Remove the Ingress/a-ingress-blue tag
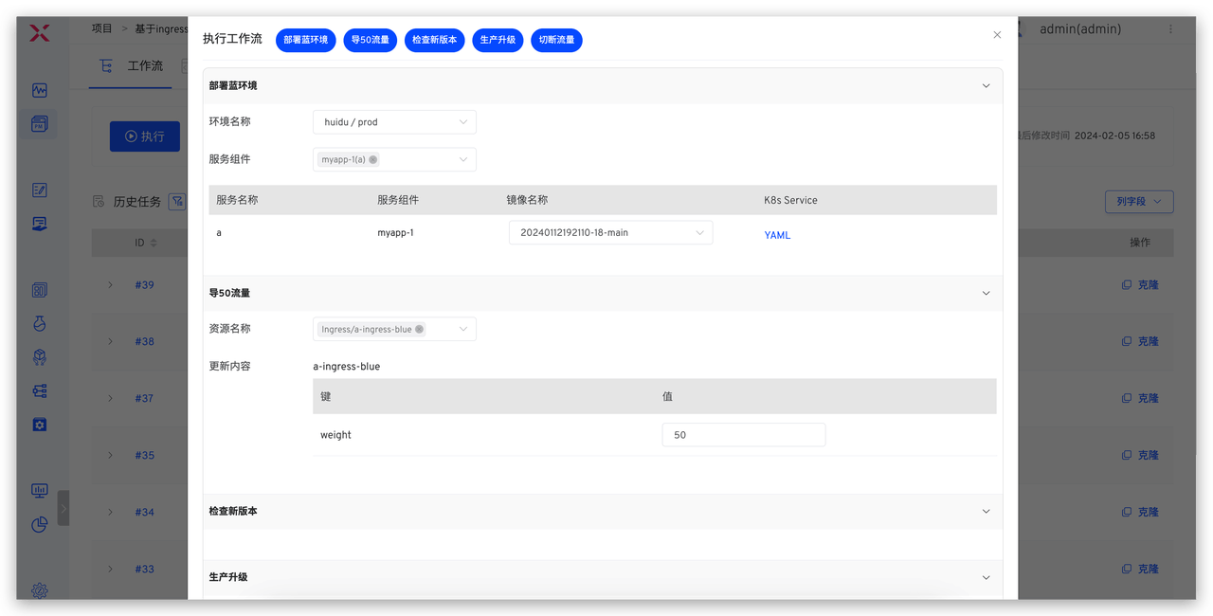Screen dimensions: 1213x616 pyautogui.click(x=419, y=330)
